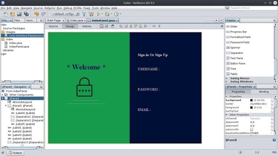278x156 pixels.
Task: Click the New File toolbar icon
Action: coord(6,14)
